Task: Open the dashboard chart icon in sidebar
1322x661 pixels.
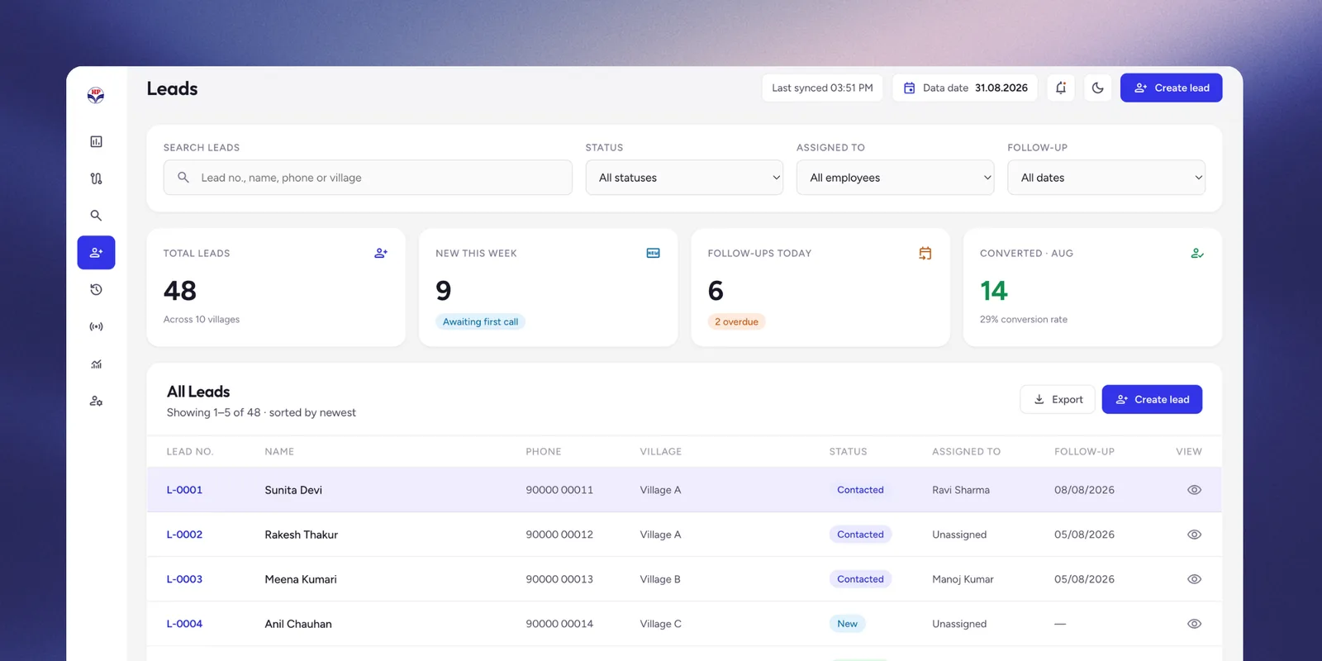Action: pyautogui.click(x=96, y=141)
